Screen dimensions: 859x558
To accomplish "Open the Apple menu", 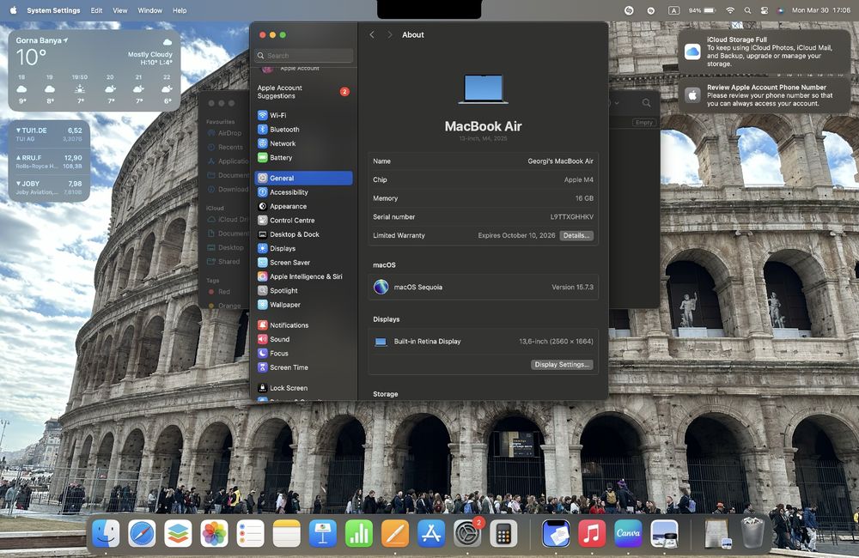I will click(13, 10).
